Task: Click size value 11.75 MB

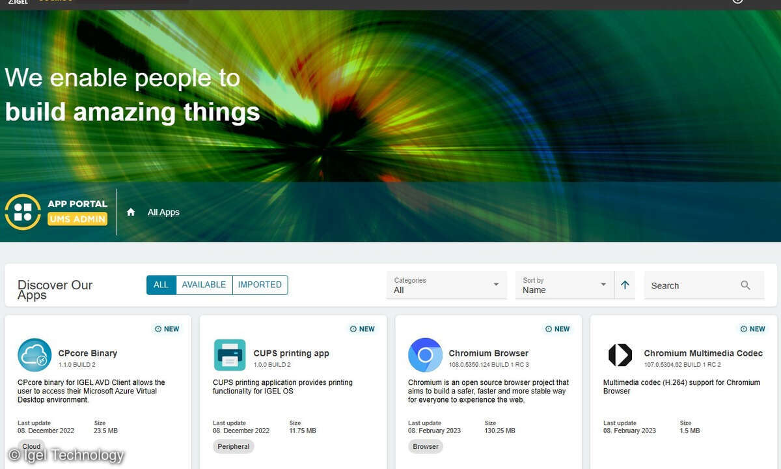Action: coord(303,431)
